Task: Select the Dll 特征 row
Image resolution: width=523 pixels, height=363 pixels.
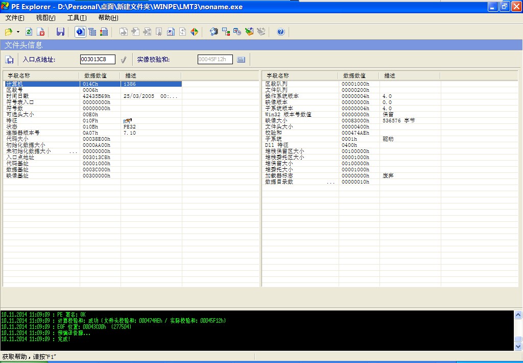Action: click(352, 145)
